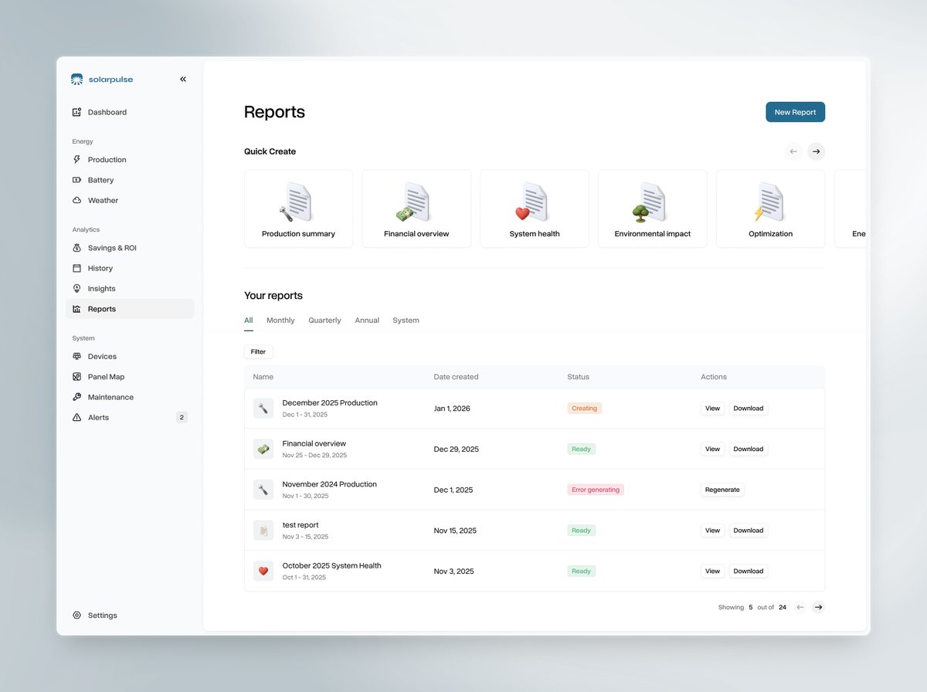Click heart icon of October 2025 System Health row
Viewport: 927px width, 692px height.
point(263,572)
